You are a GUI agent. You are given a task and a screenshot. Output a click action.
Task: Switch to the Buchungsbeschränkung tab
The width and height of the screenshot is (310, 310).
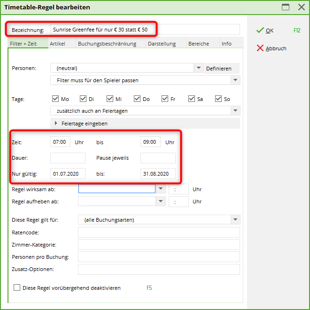tap(107, 44)
